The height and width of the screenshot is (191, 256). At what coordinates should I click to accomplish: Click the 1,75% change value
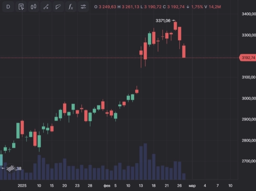click(197, 7)
